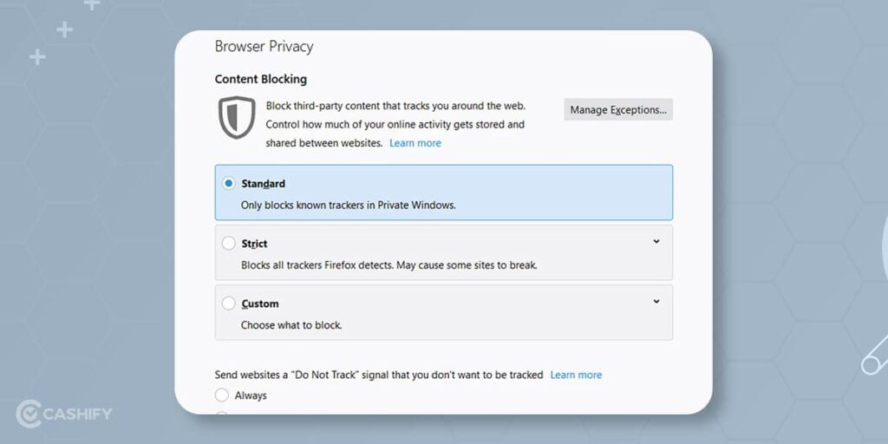Click the Strict option label

254,244
